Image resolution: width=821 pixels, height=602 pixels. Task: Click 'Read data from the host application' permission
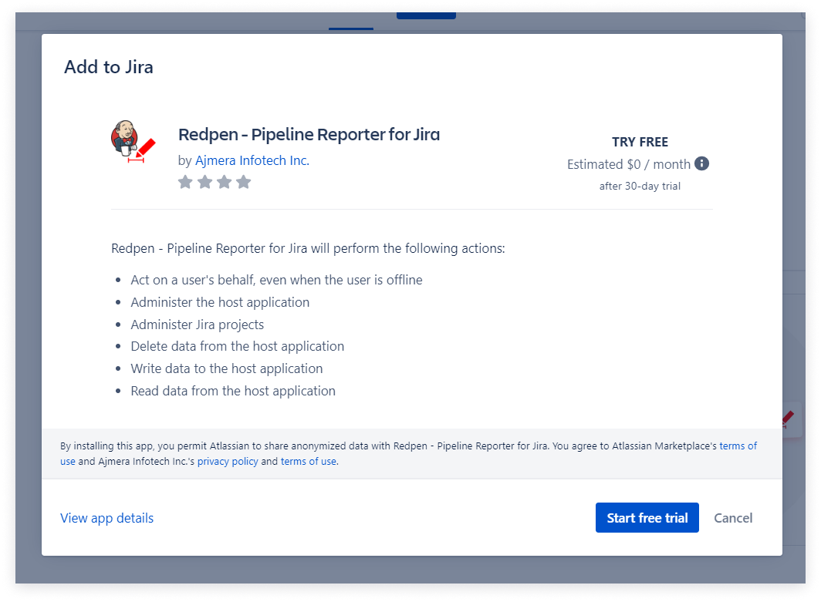[x=233, y=392]
